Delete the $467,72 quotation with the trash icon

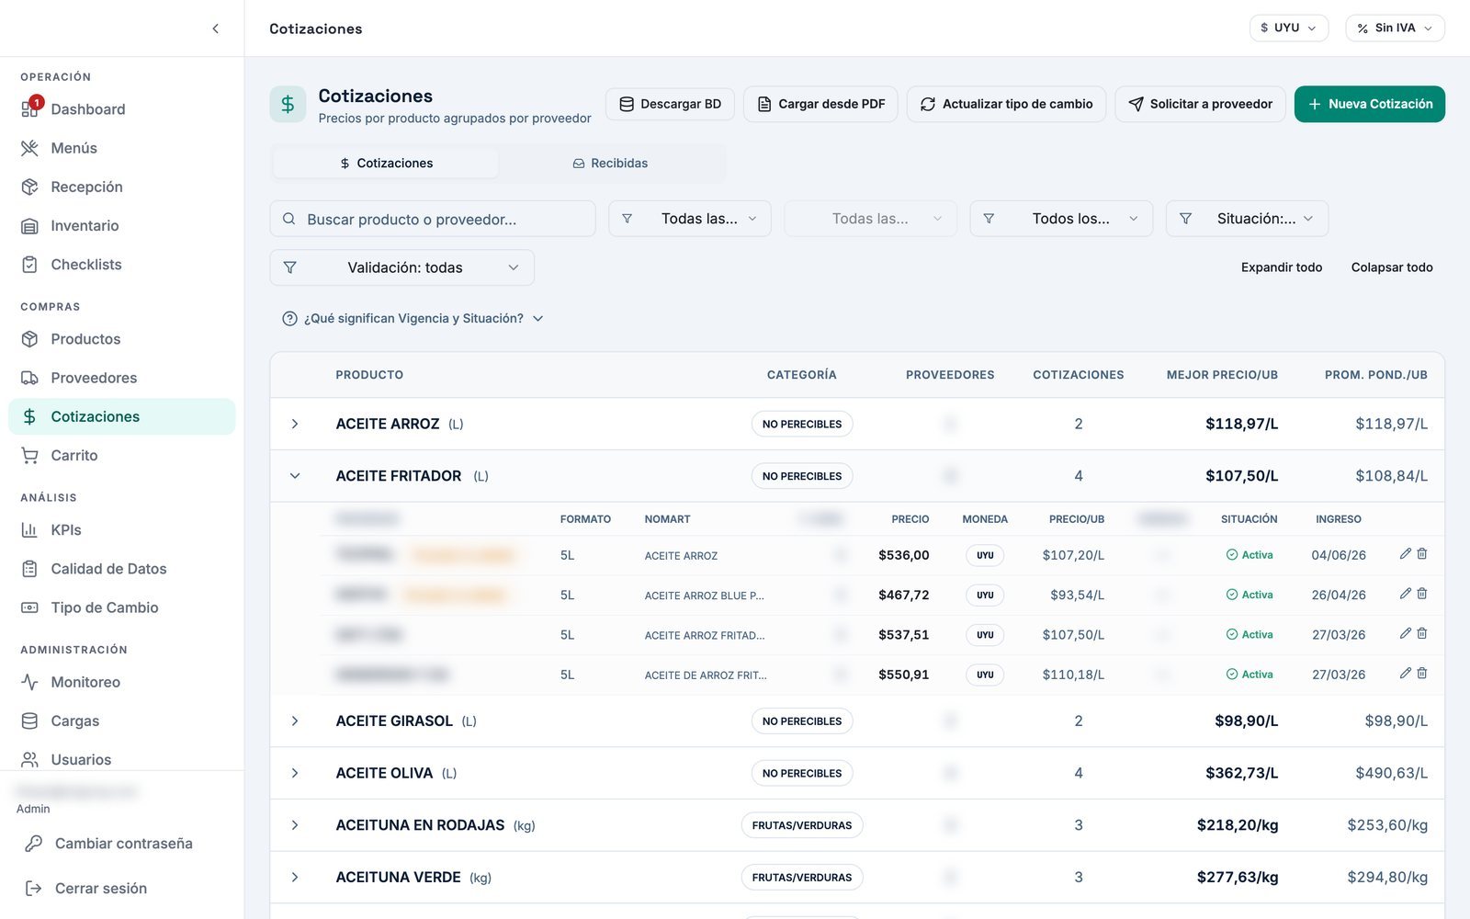click(1422, 594)
